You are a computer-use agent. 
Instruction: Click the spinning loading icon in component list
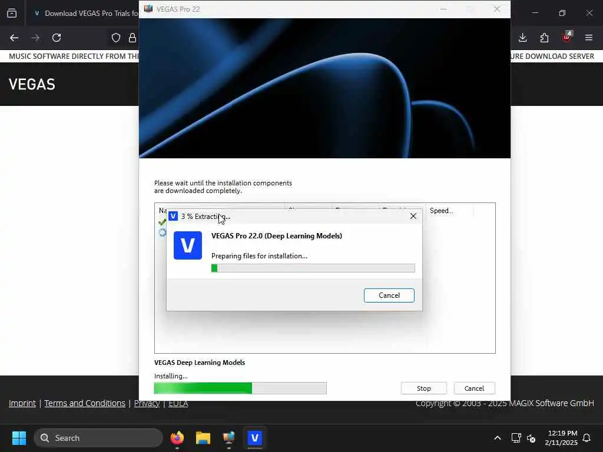(x=163, y=232)
